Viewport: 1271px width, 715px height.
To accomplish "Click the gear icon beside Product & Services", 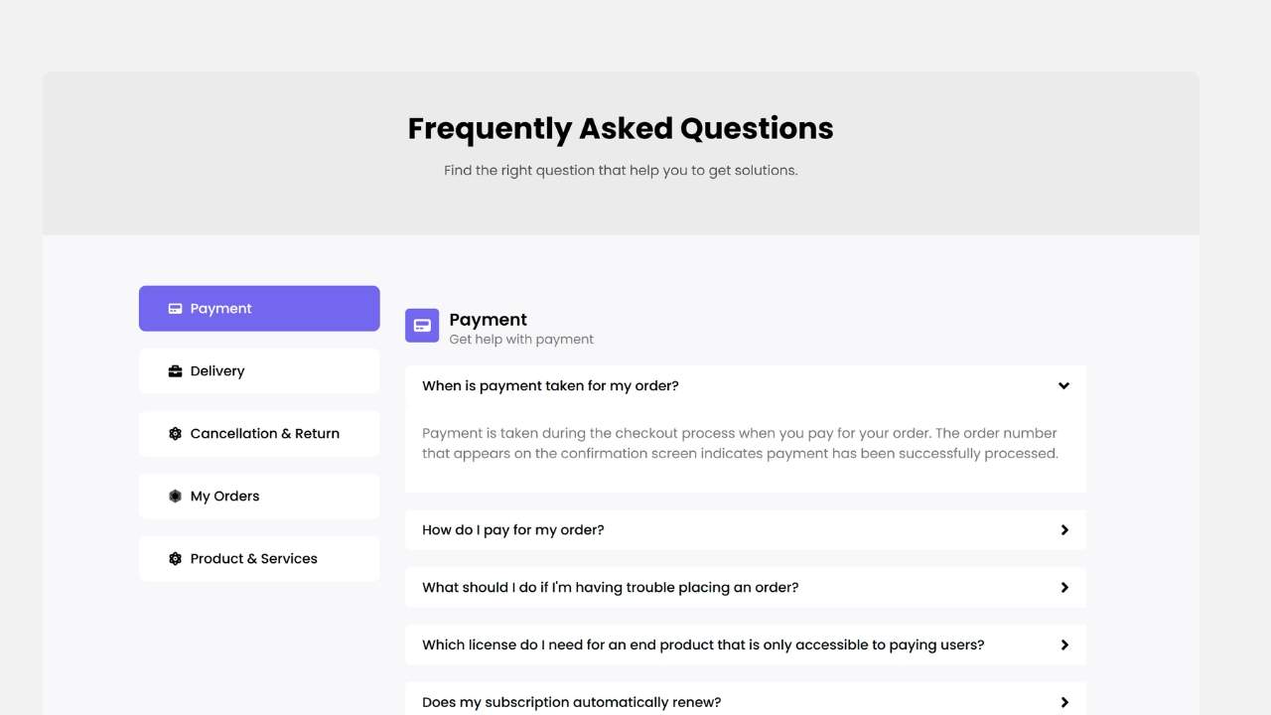I will (x=175, y=559).
